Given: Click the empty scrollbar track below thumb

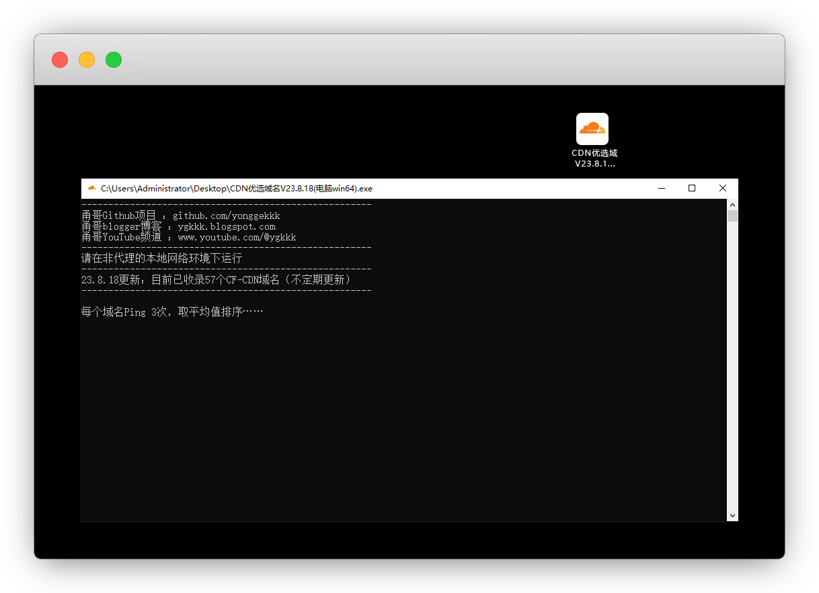Looking at the screenshot, I should tap(732, 369).
